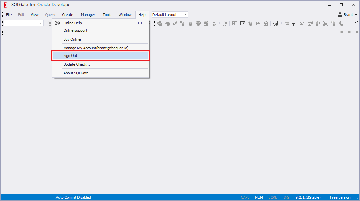This screenshot has width=360, height=201.
Task: Open the empty connection combo box arrow
Action: [x=41, y=23]
